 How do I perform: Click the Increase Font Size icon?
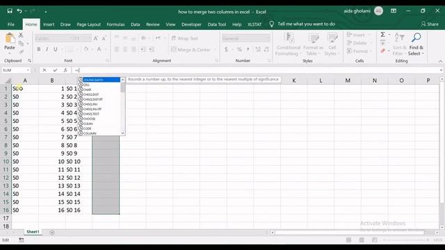pos(96,38)
